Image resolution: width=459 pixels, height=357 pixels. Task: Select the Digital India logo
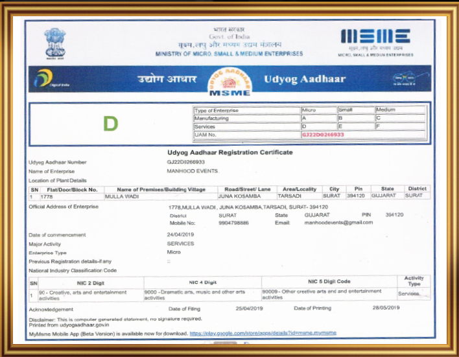pyautogui.click(x=47, y=80)
